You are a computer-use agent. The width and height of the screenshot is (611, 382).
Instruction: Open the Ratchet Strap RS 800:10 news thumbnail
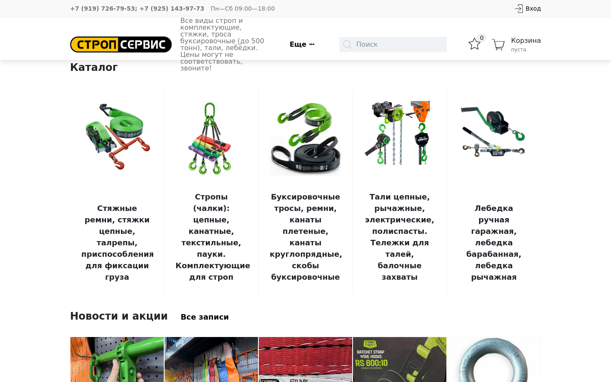click(400, 360)
